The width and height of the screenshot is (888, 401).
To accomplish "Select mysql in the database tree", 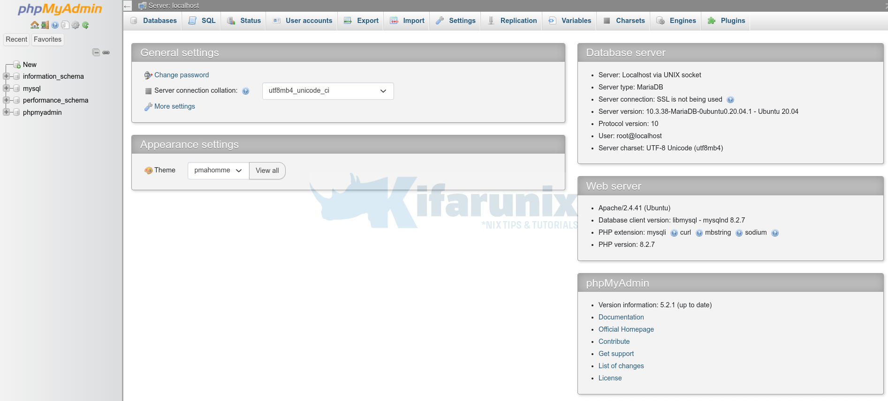I will 32,89.
